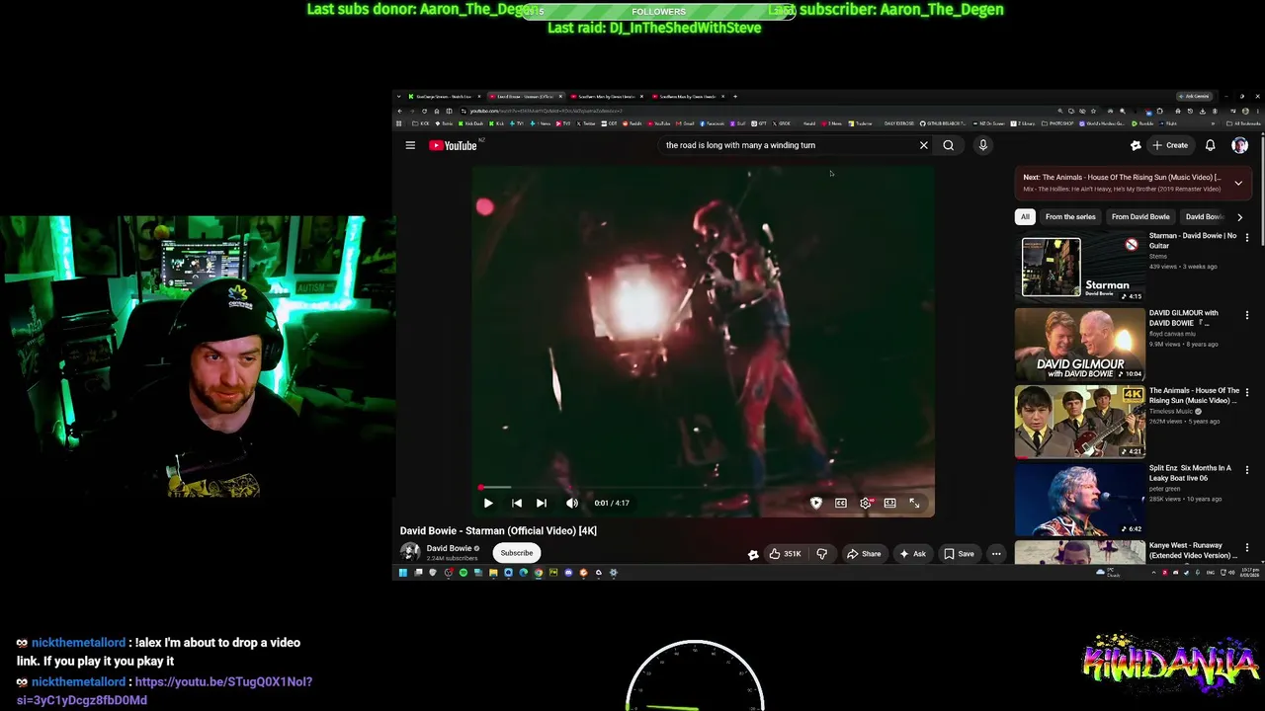Select the "0:01 / 4:17" time readout
This screenshot has width=1265, height=711.
612,503
